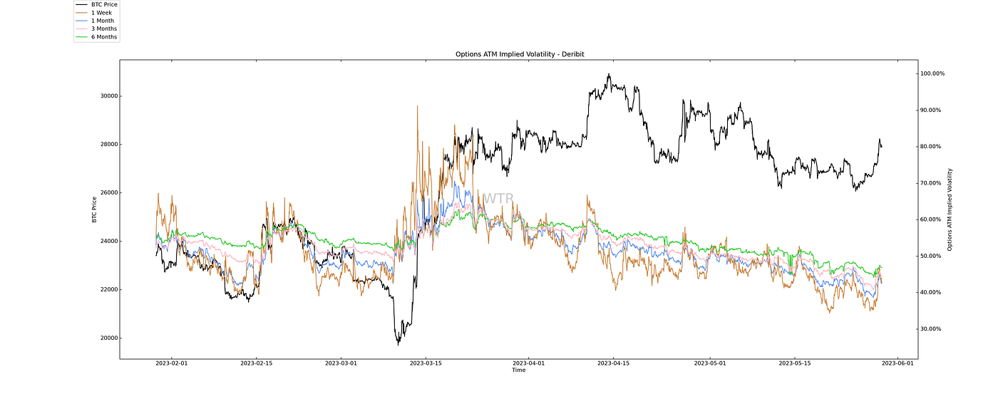Screen dimensions: 998x399
Task: Click the 6 Months legend label
Action: (x=104, y=36)
